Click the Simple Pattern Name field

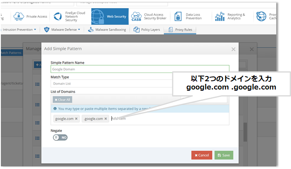pos(140,69)
